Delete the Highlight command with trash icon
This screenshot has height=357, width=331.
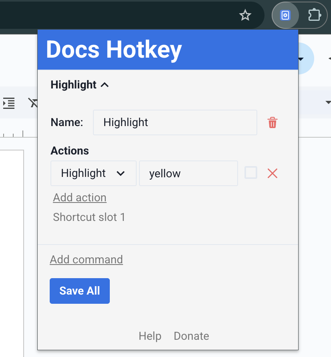pyautogui.click(x=272, y=123)
